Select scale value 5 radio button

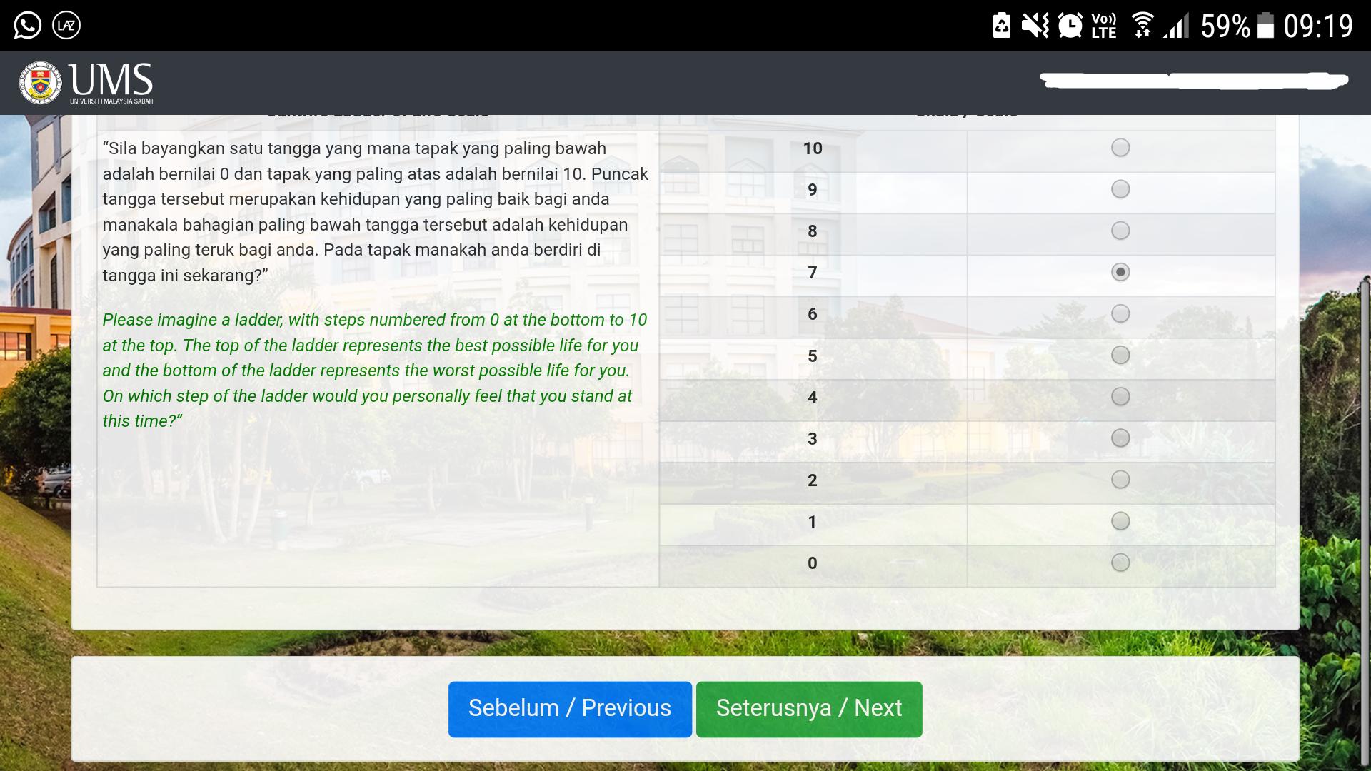pyautogui.click(x=1120, y=355)
